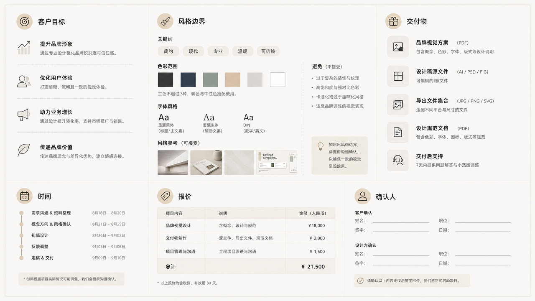Image resolution: width=535 pixels, height=301 pixels.
Task: Select the 简约 keyword chip
Action: tap(168, 51)
